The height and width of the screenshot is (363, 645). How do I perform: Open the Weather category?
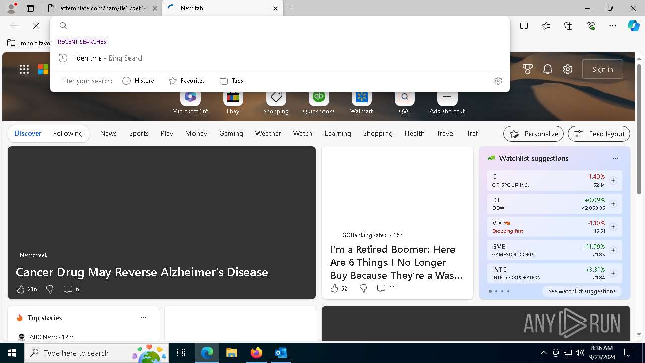click(268, 133)
